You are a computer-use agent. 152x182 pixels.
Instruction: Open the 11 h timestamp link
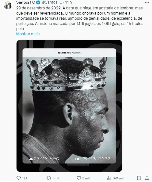point(68,2)
